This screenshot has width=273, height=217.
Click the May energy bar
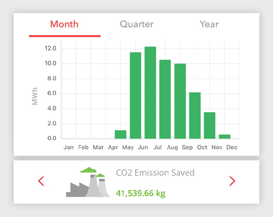pos(135,95)
